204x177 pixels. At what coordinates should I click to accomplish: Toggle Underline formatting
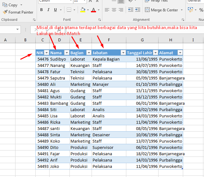click(x=56, y=10)
